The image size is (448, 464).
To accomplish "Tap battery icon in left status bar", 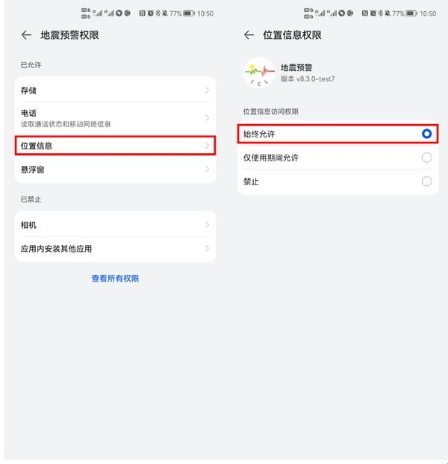I will [189, 13].
